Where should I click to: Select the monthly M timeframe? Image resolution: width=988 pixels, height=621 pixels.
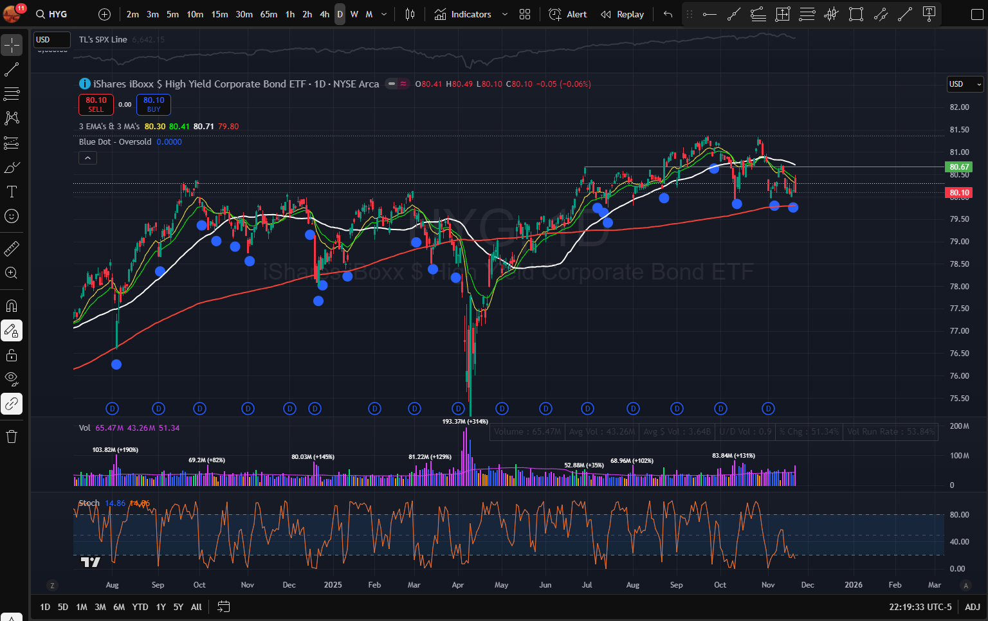(x=369, y=14)
